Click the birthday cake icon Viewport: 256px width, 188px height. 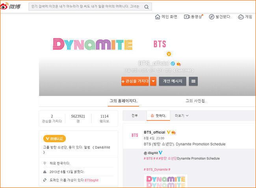(45, 172)
